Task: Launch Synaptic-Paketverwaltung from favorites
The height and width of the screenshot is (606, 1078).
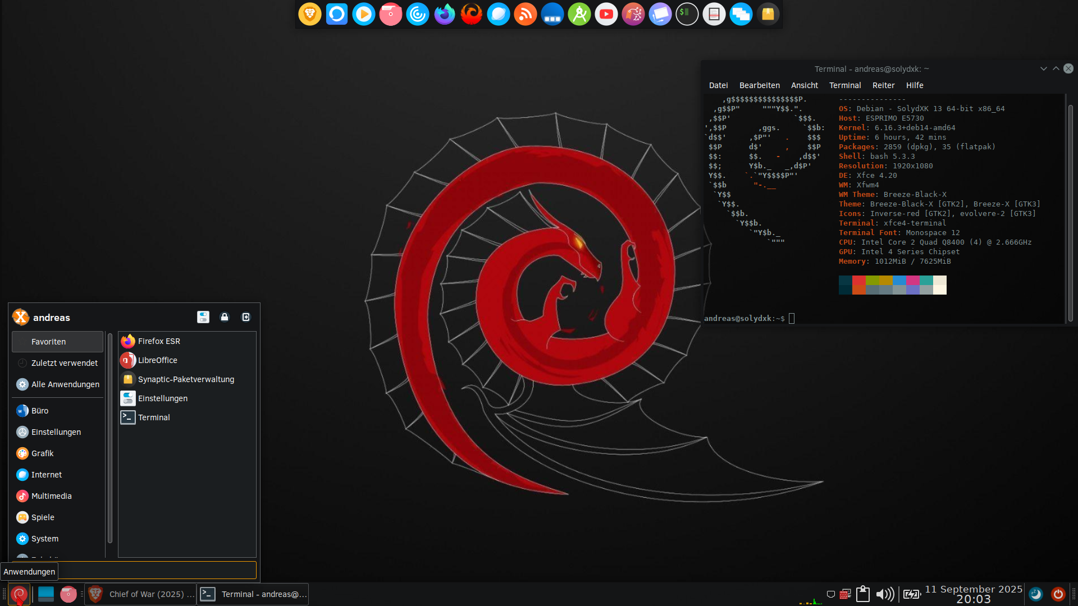Action: tap(186, 379)
